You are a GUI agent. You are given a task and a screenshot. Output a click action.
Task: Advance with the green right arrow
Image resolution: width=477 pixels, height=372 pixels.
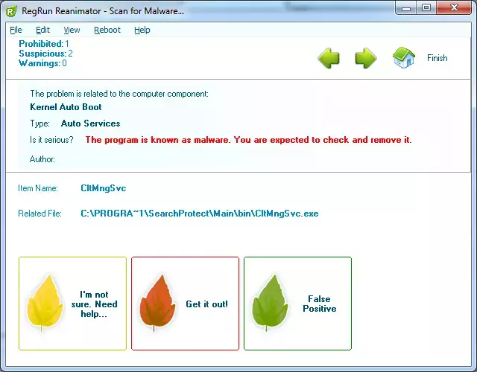click(366, 58)
